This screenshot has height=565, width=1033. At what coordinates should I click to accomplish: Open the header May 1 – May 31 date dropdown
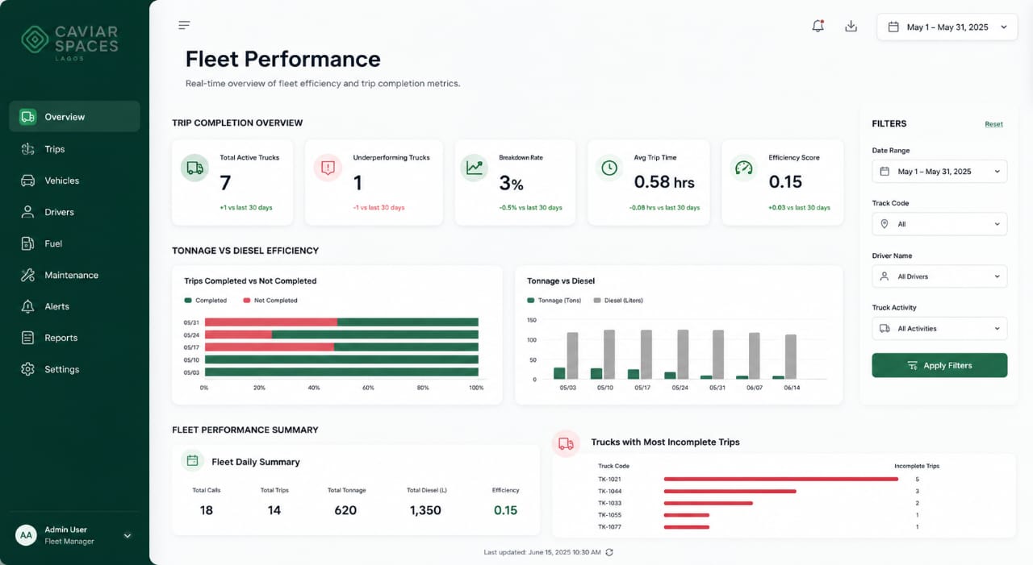pyautogui.click(x=947, y=27)
